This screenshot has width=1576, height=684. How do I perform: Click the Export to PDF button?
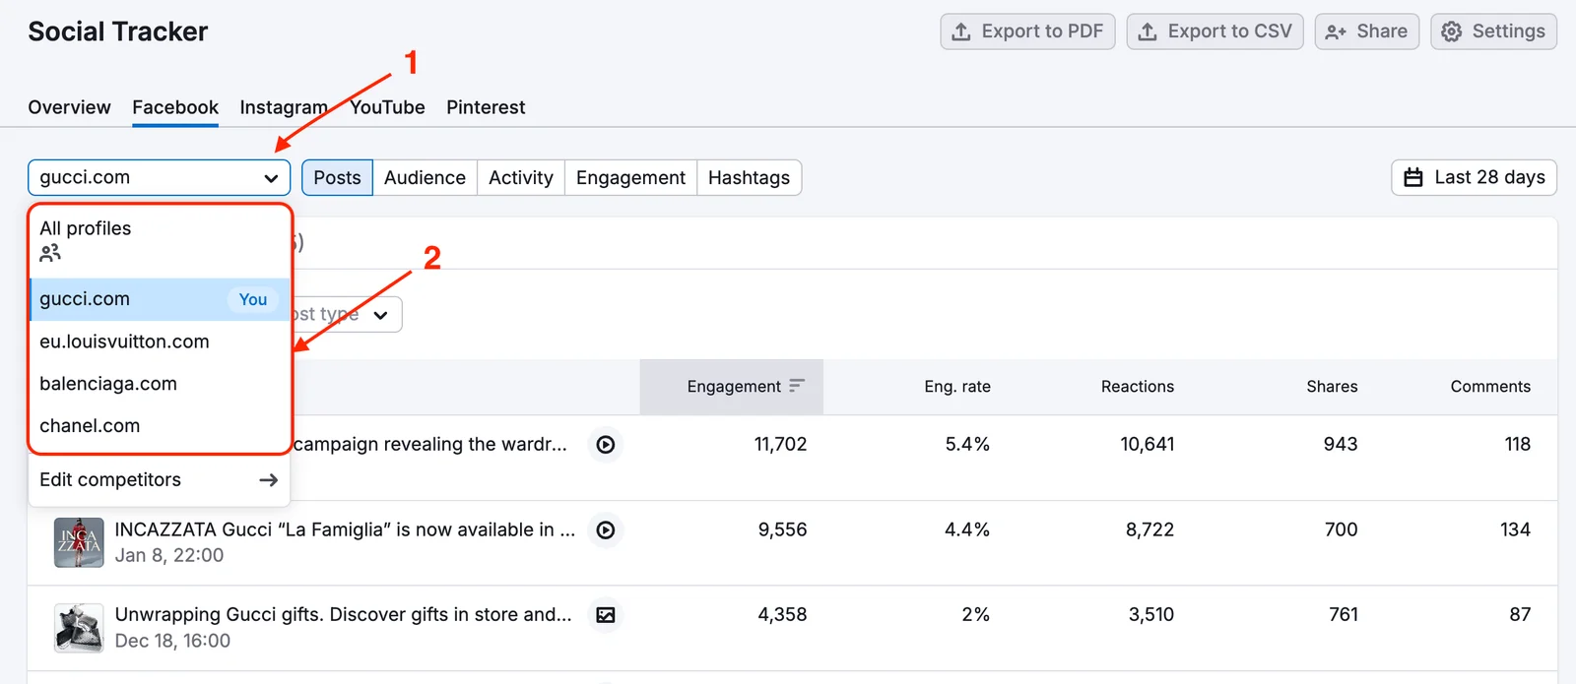pos(1027,31)
